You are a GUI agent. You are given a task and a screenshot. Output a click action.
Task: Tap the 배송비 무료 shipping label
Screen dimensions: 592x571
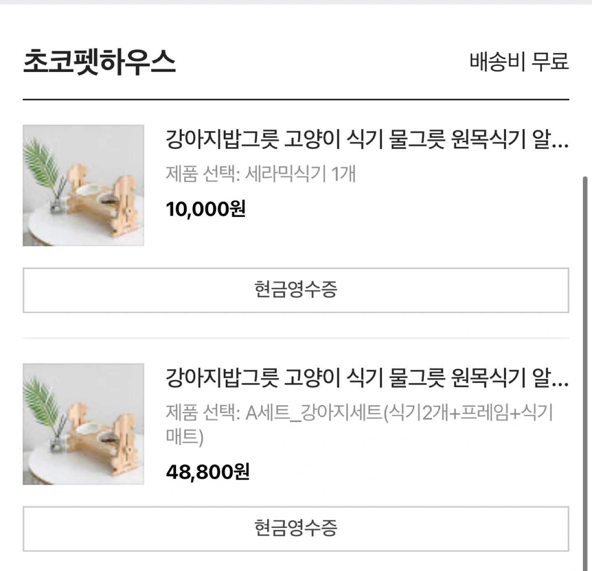coord(519,62)
